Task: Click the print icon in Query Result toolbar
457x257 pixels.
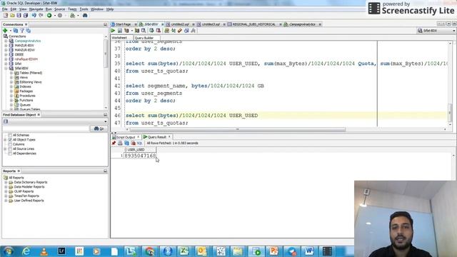Action: pos(120,143)
